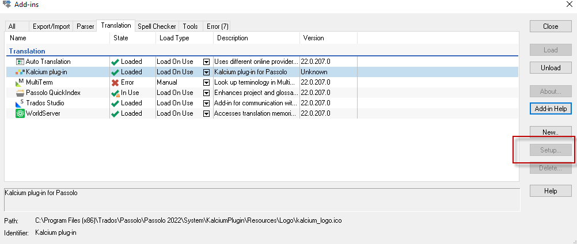The height and width of the screenshot is (244, 577).
Task: Click the Add-ins window title icon
Action: click(x=6, y=5)
